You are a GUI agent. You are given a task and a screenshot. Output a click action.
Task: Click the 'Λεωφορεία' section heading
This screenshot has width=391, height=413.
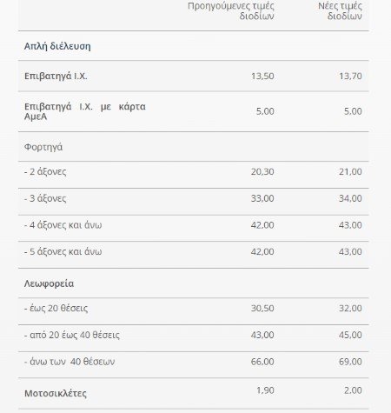(x=49, y=283)
